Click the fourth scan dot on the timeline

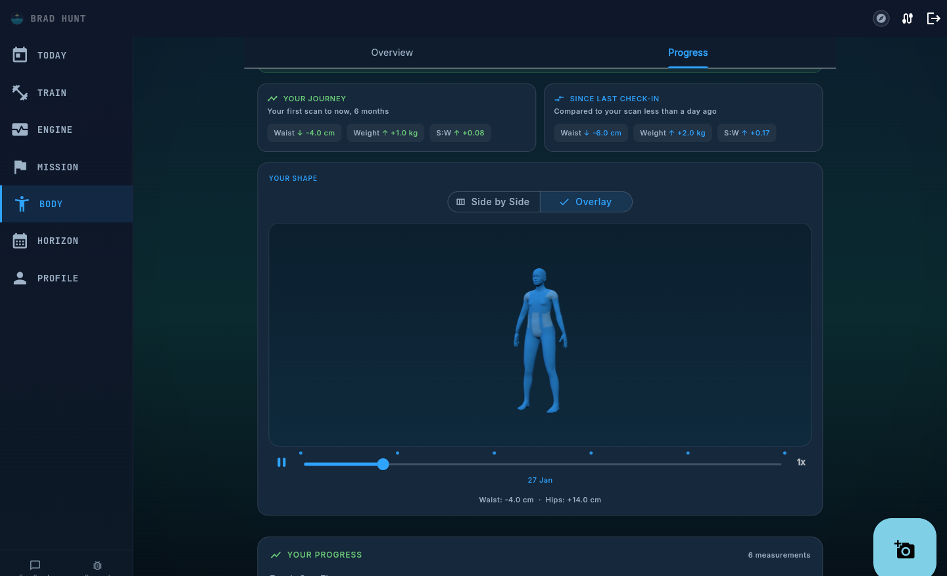pyautogui.click(x=591, y=453)
